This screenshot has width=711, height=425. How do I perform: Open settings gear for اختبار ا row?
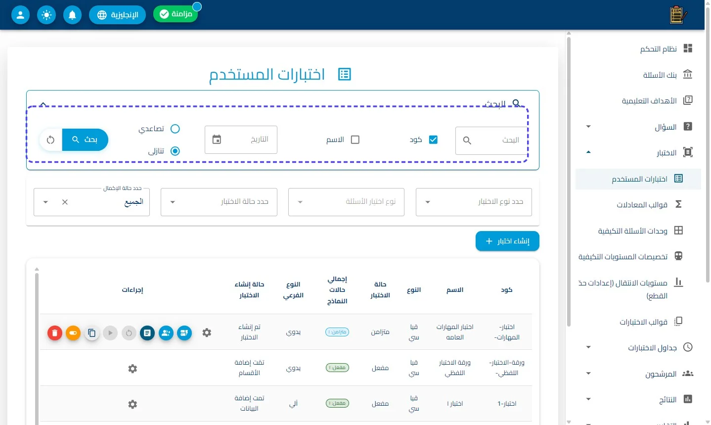[133, 404]
